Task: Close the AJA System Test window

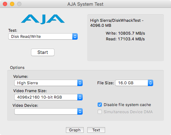Action: click(x=5, y=4)
